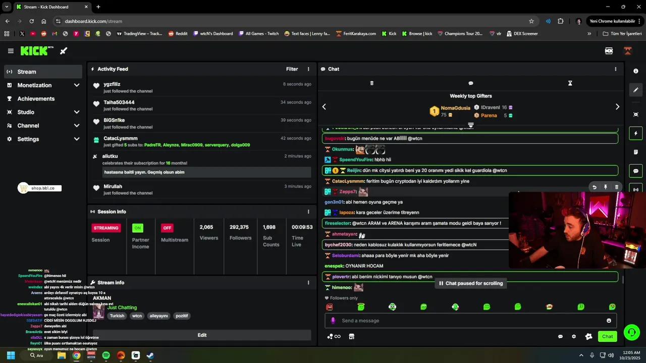Go to previous Weekly top Gifters slide

324,107
